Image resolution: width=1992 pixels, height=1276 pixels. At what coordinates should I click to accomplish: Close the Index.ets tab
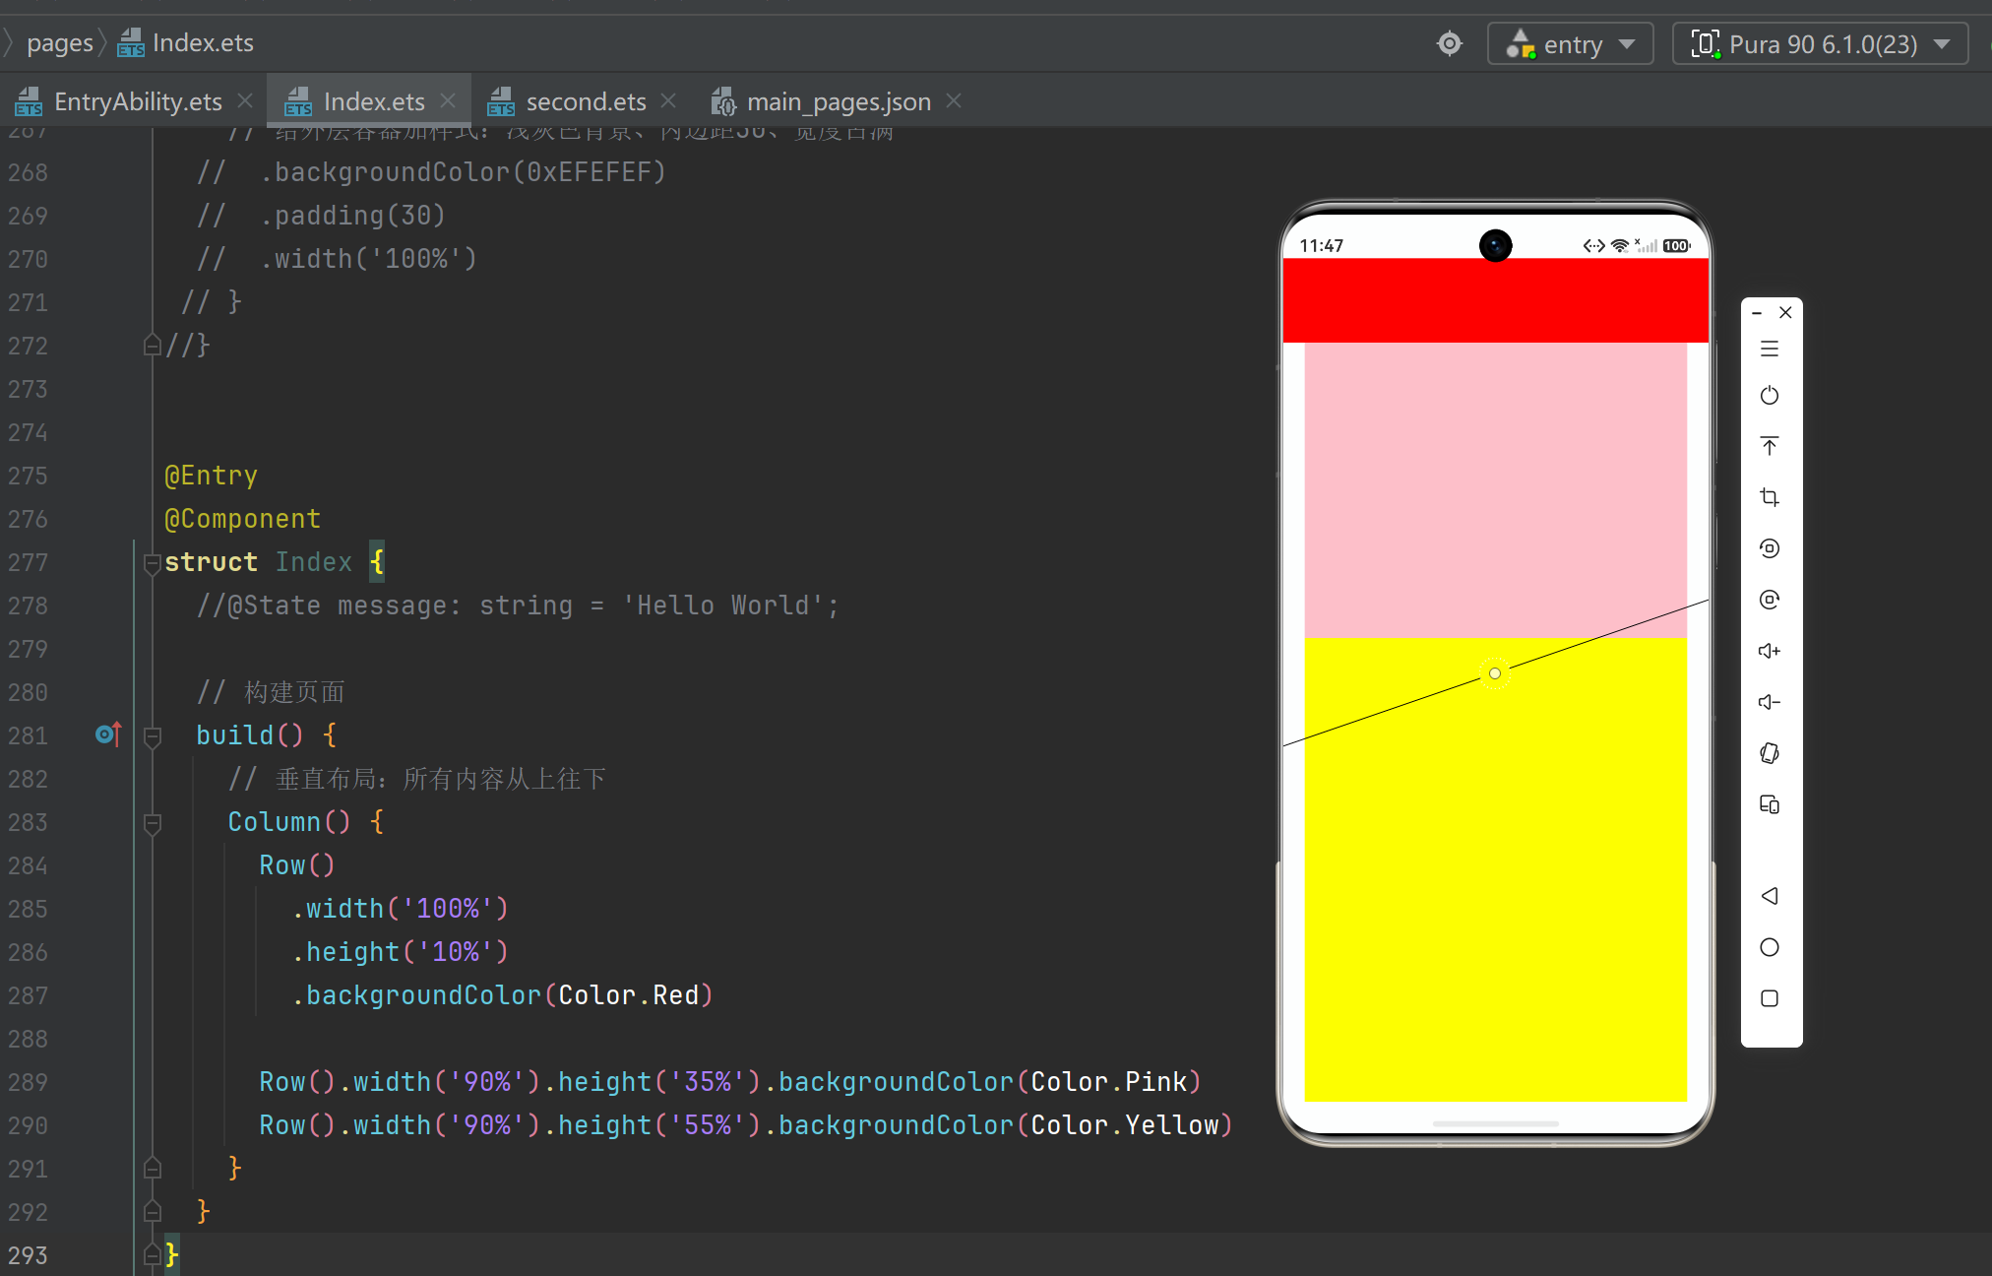point(448,100)
